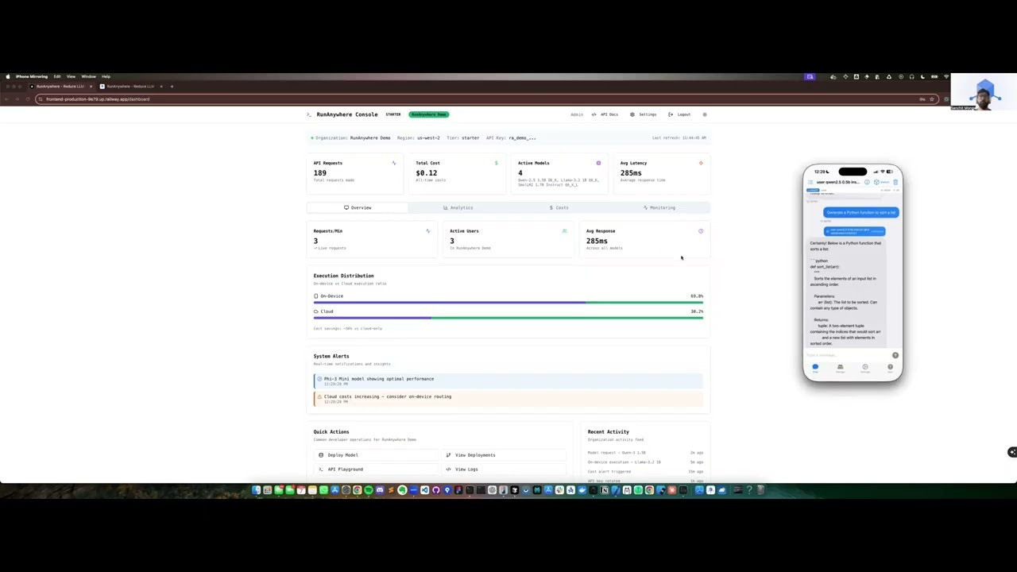Switch to the Overview tab

(x=358, y=207)
